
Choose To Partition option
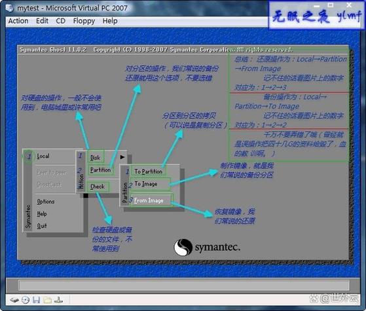(148, 172)
